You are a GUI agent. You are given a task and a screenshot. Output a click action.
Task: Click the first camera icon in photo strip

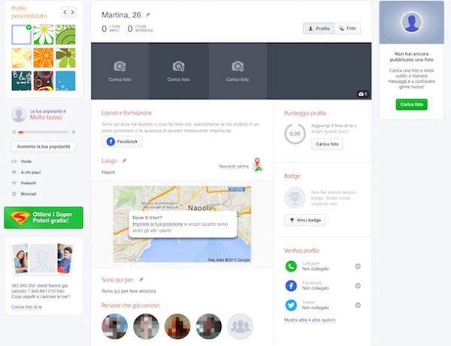pyautogui.click(x=120, y=66)
